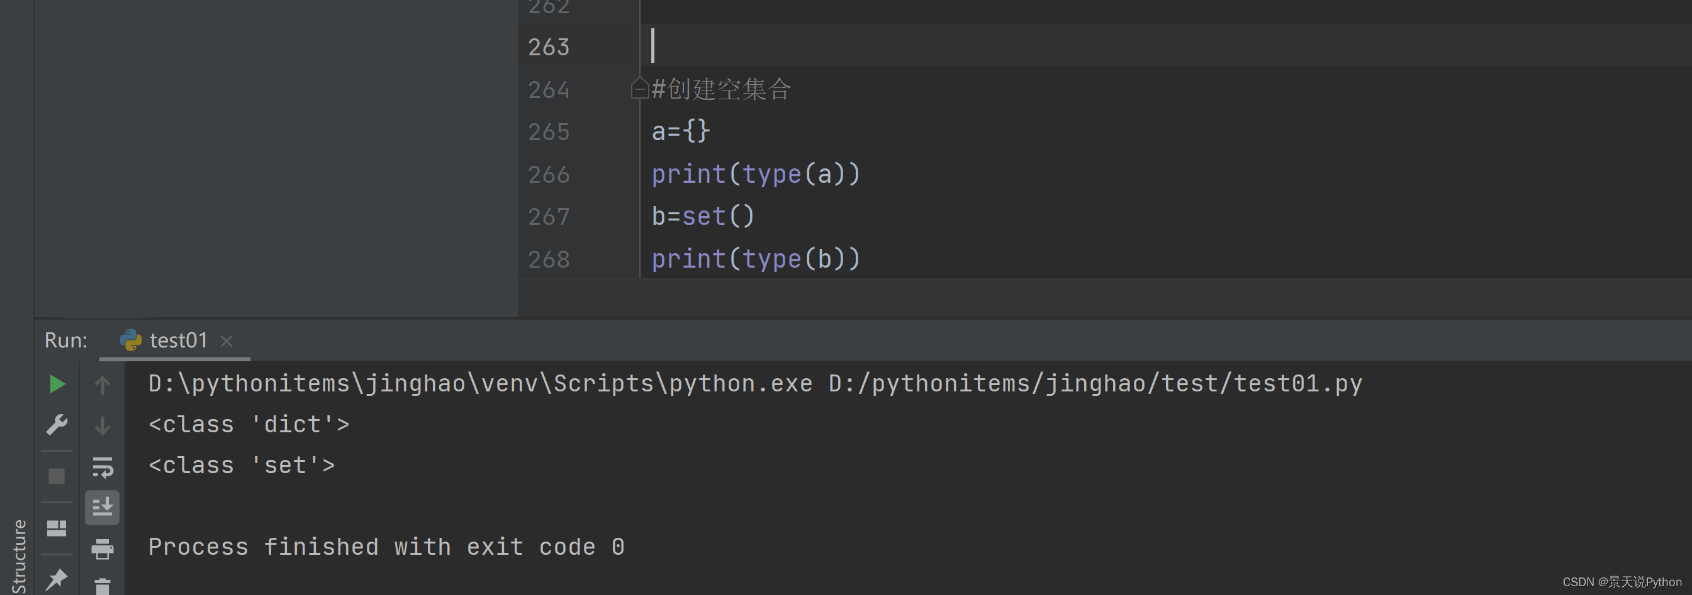Click the #创建空集合 comment
The height and width of the screenshot is (595, 1692).
tap(721, 89)
